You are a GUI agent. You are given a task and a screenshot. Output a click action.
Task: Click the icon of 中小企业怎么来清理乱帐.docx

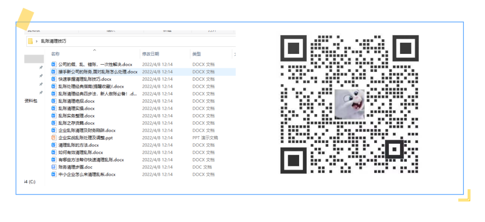[x=53, y=174]
